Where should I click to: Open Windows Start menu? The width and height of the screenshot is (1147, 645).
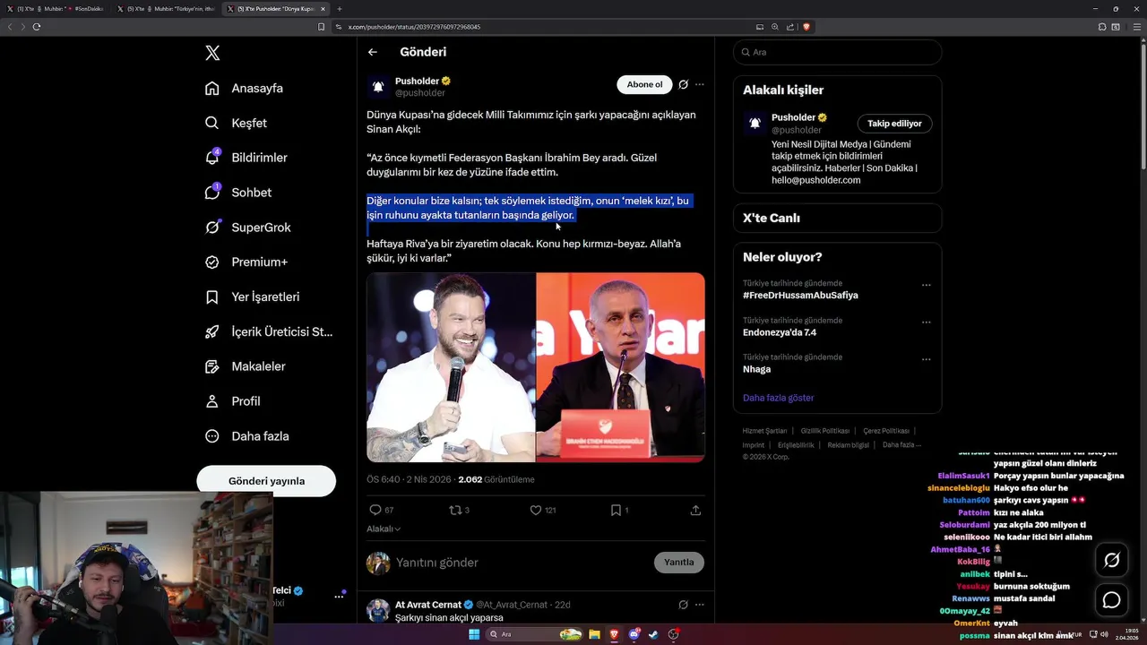pyautogui.click(x=473, y=634)
